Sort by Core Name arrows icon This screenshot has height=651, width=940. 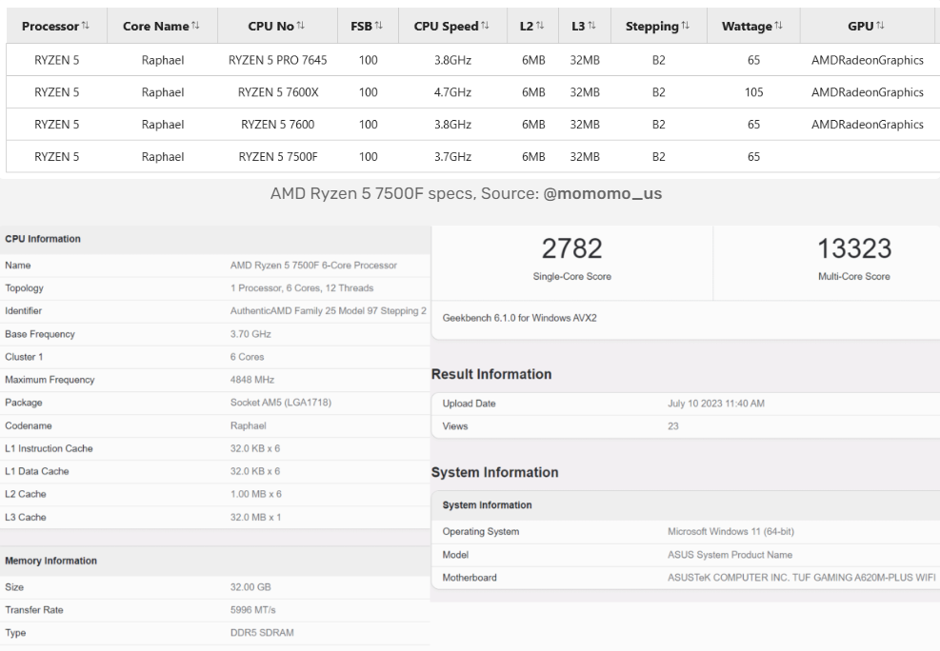pyautogui.click(x=195, y=25)
